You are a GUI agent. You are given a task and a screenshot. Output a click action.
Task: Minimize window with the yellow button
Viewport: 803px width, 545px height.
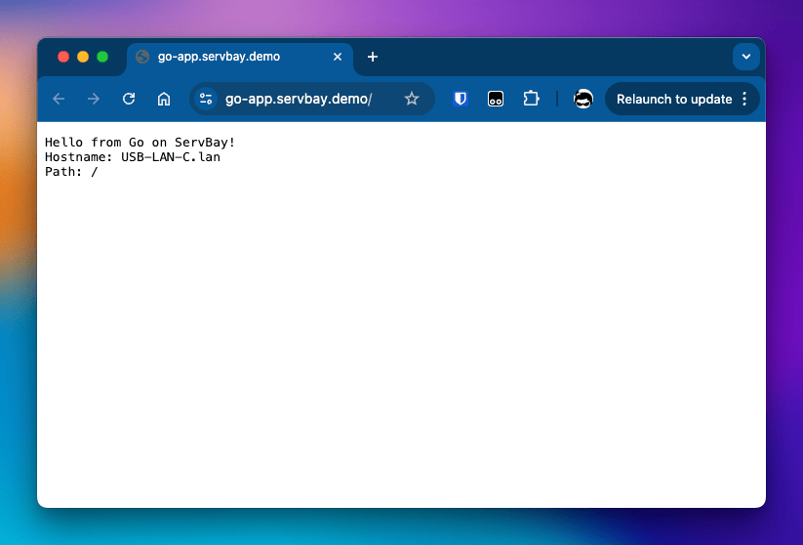click(83, 57)
